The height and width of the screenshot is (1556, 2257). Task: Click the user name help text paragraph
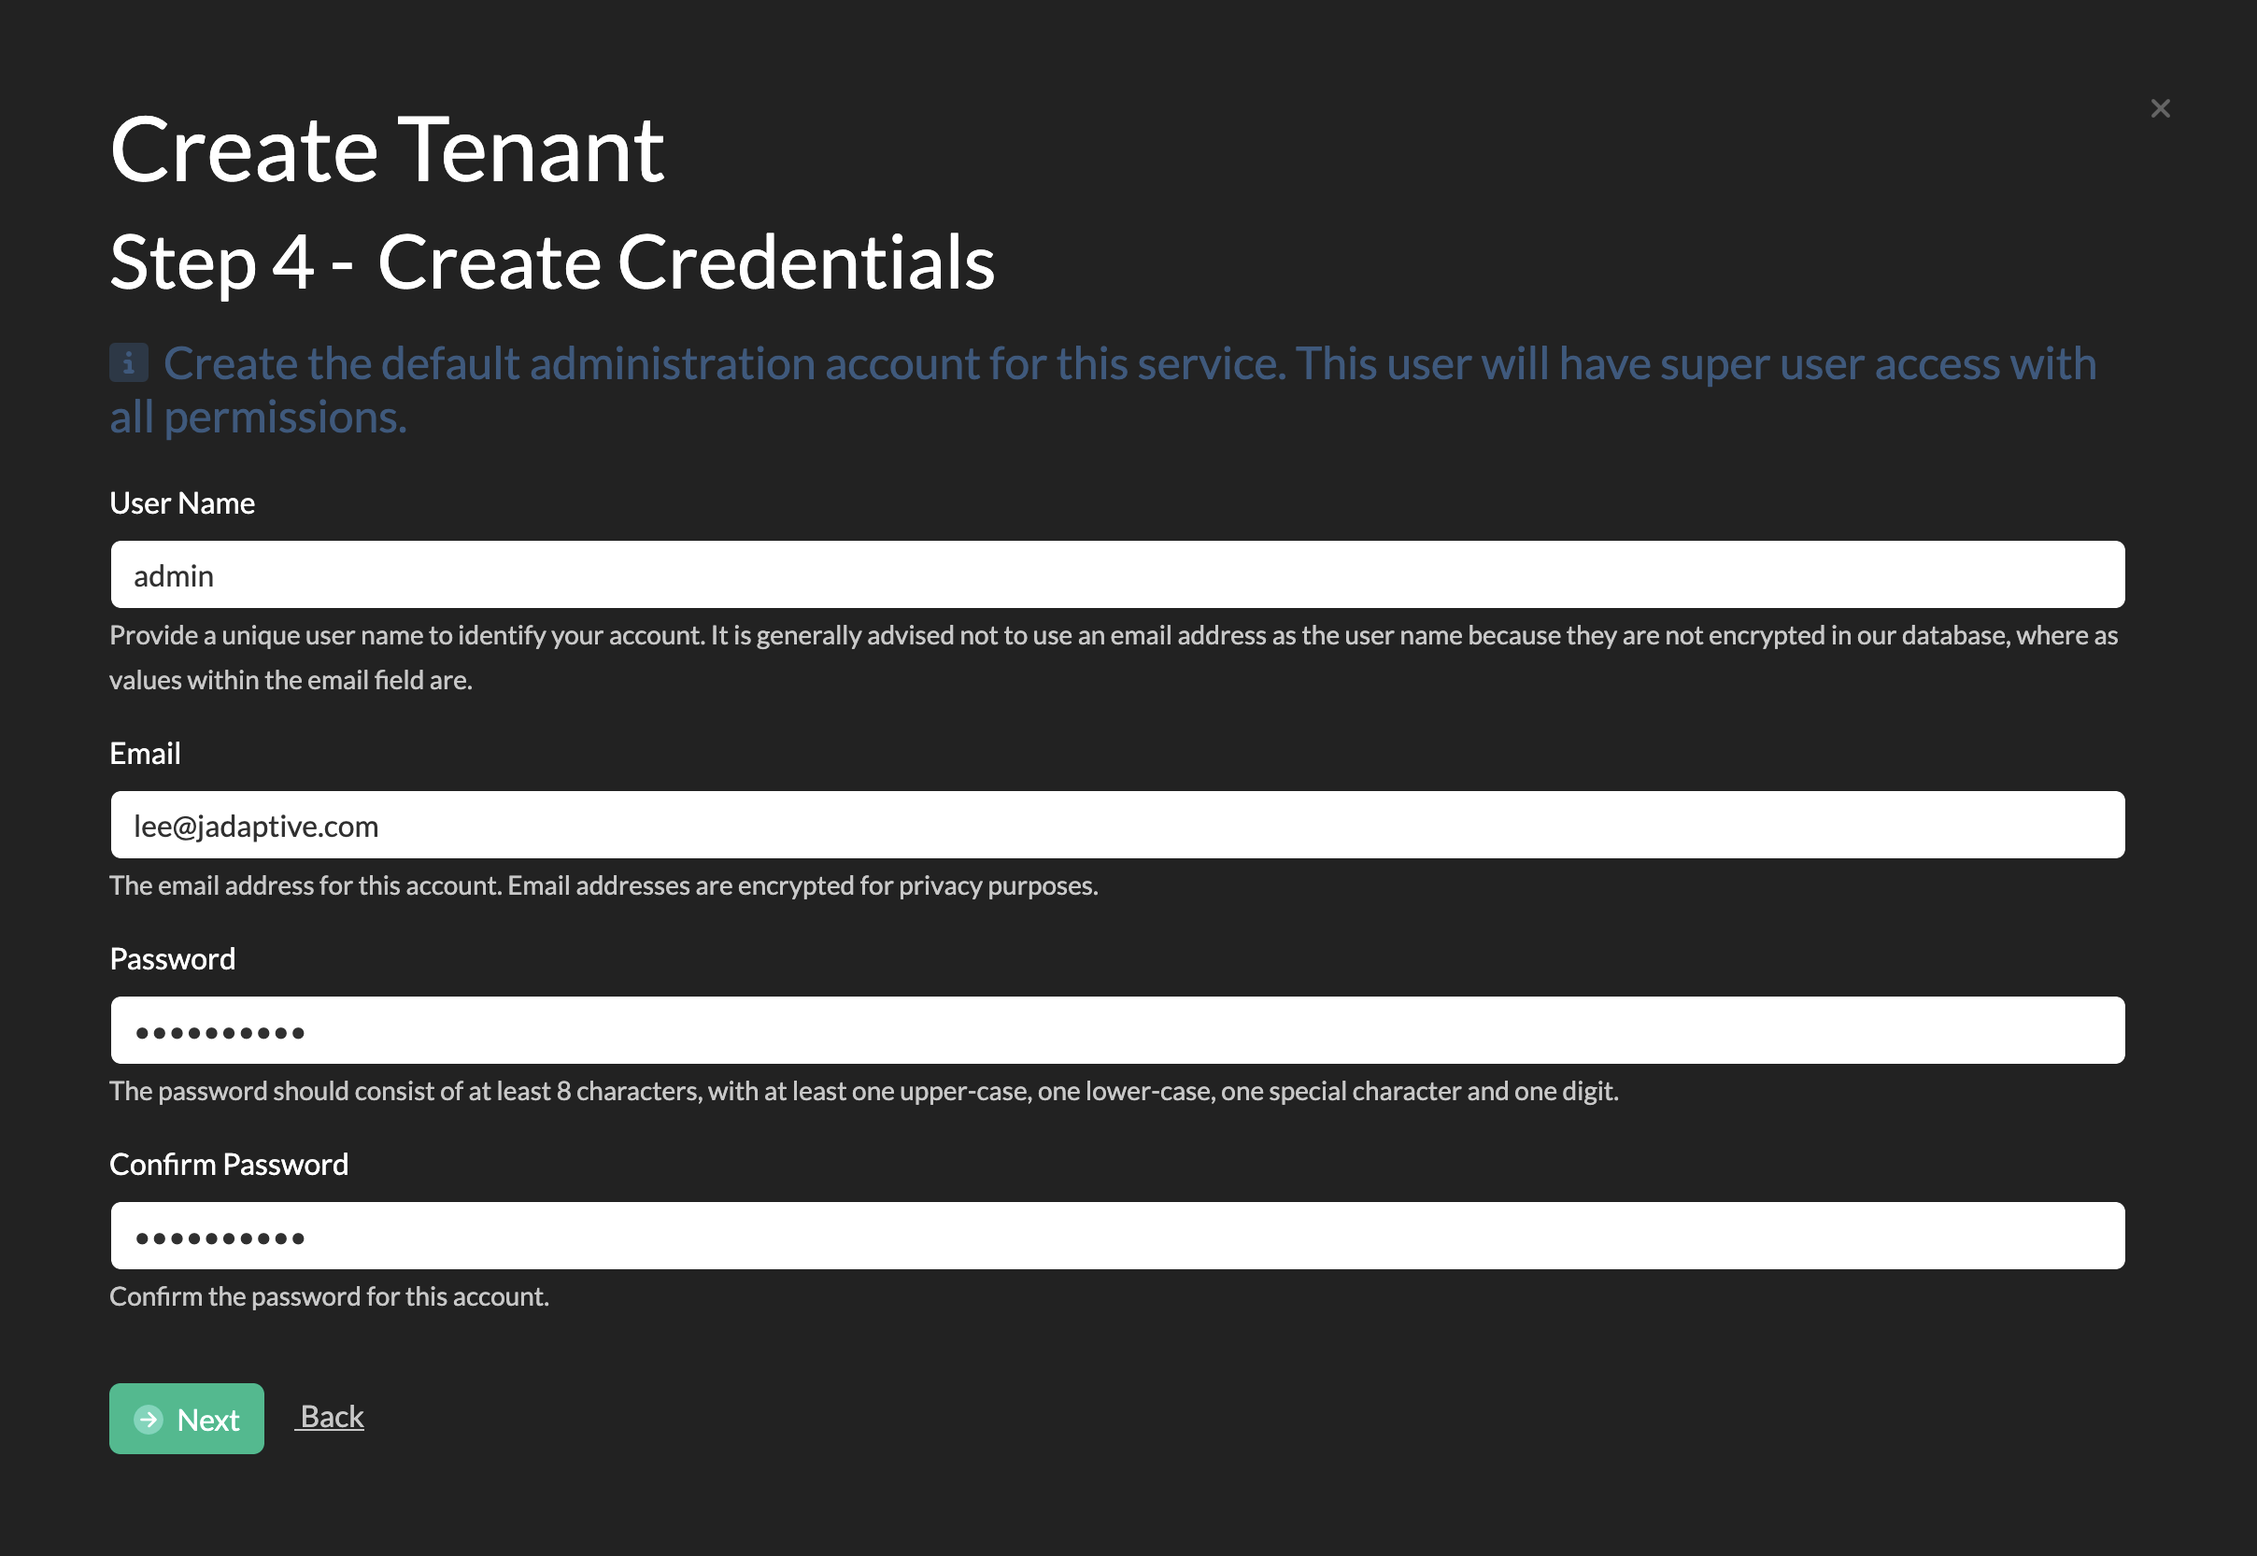coord(1112,637)
